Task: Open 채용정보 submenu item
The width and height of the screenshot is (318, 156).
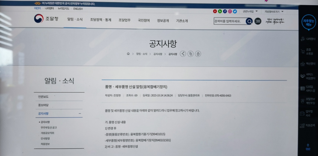Action: tap(45, 144)
